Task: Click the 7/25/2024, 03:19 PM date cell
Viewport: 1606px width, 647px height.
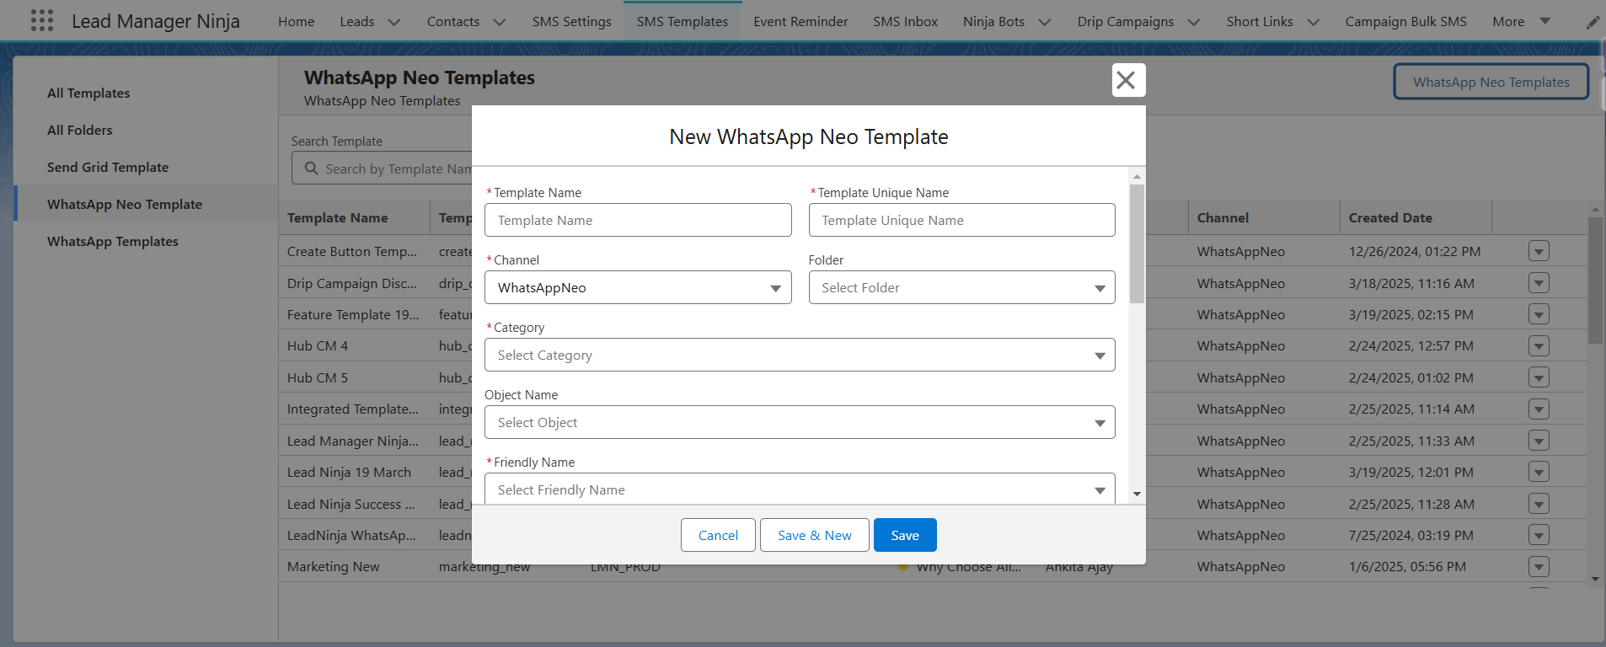Action: pos(1411,535)
